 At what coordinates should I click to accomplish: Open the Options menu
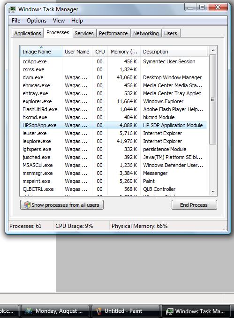tap(37, 21)
